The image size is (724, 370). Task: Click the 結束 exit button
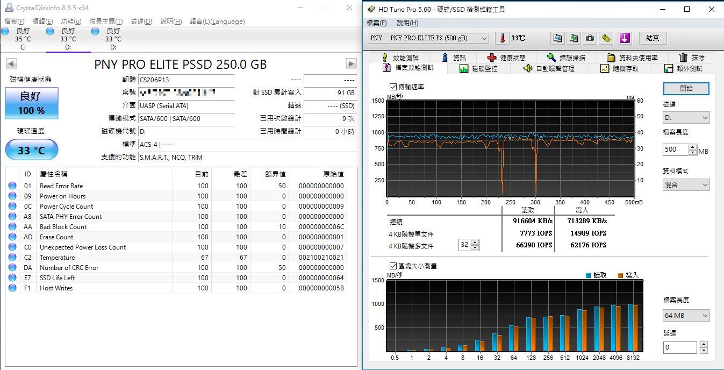(653, 38)
